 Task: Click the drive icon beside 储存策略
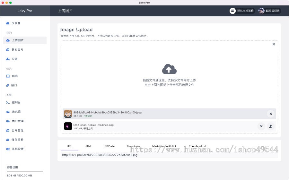pyautogui.click(x=8, y=140)
